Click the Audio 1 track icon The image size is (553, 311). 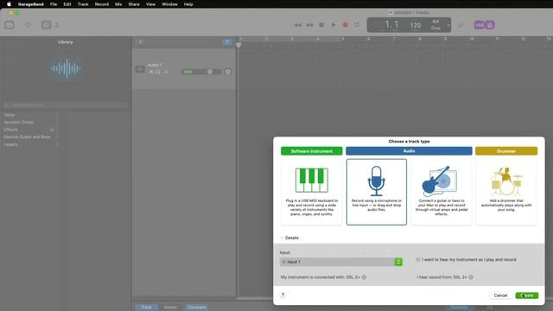pyautogui.click(x=140, y=69)
